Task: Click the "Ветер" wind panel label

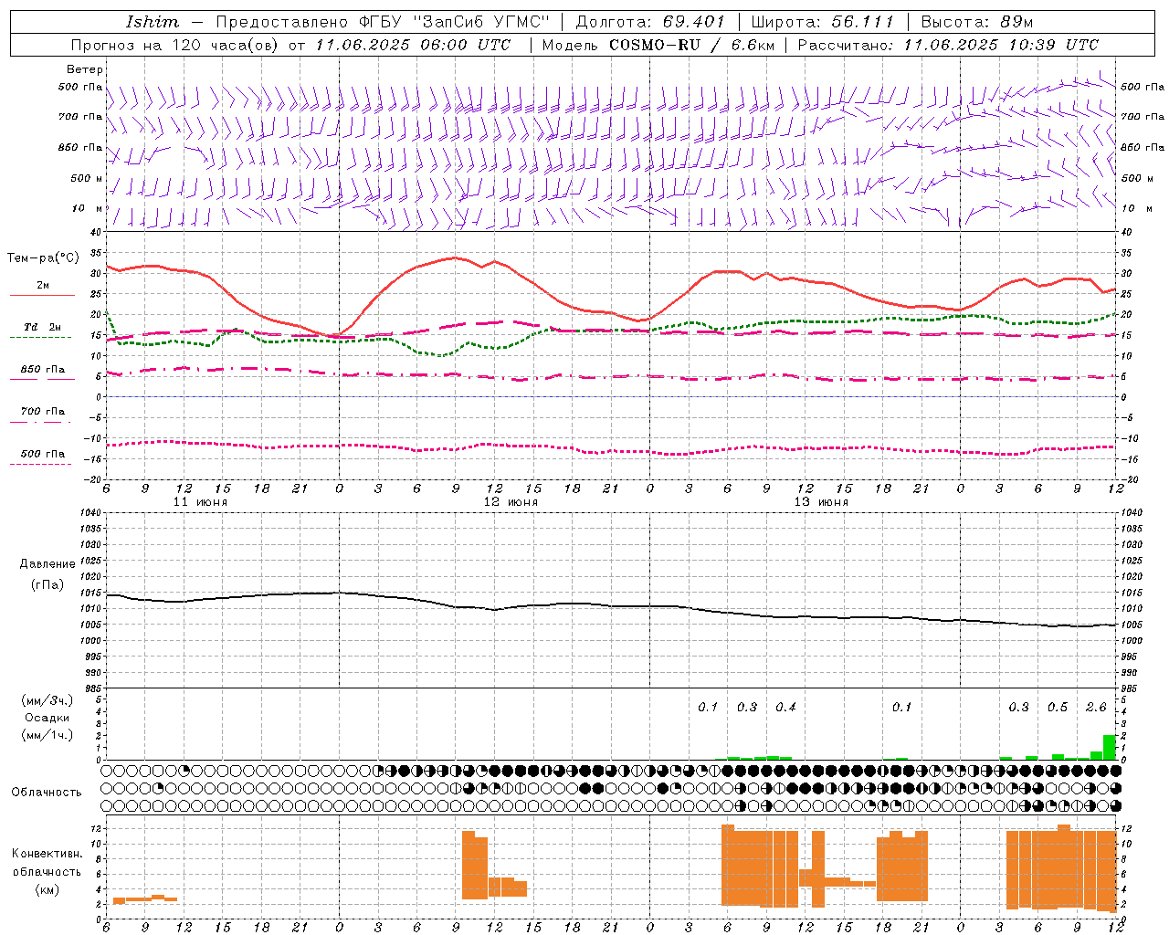Action: point(85,69)
